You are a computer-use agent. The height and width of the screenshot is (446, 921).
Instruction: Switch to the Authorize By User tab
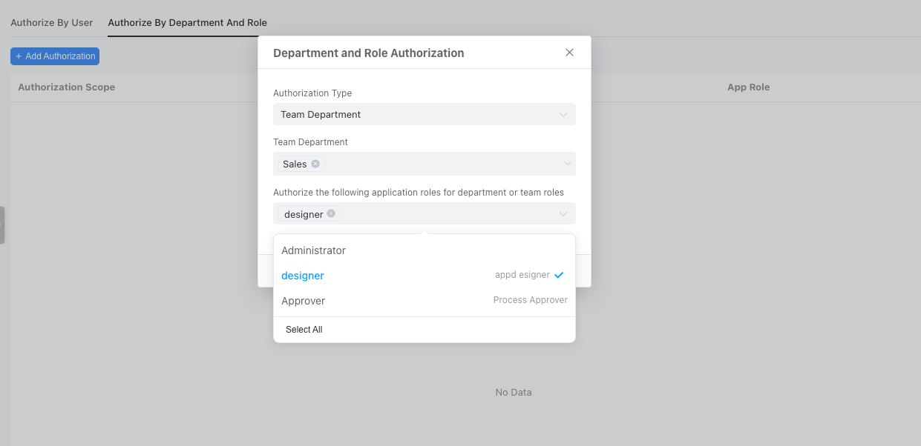click(x=52, y=22)
